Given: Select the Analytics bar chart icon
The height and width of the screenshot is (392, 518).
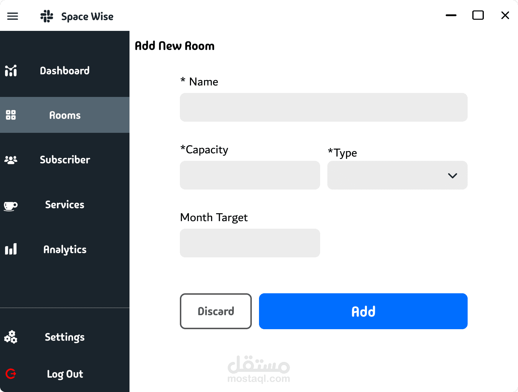Looking at the screenshot, I should [x=11, y=249].
